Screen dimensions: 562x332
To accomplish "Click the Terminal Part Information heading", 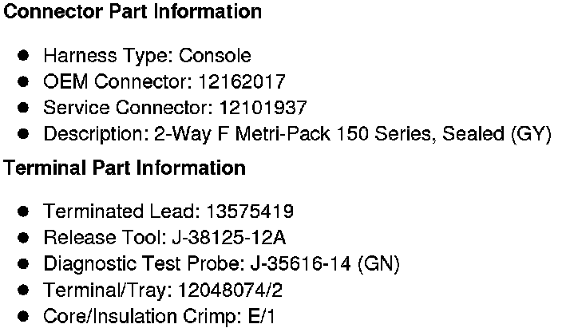I will (x=125, y=168).
